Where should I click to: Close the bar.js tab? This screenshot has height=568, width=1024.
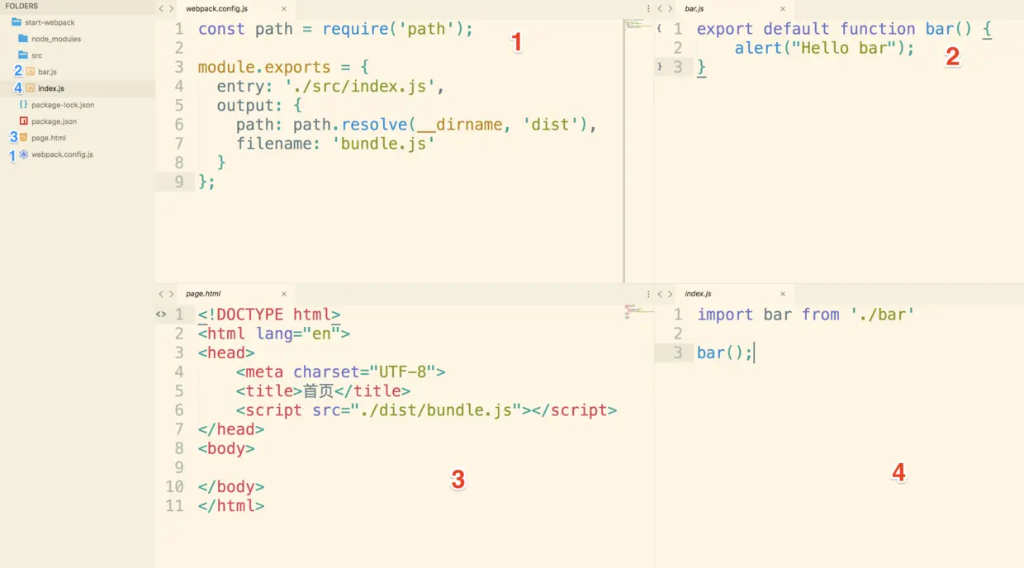tap(783, 8)
